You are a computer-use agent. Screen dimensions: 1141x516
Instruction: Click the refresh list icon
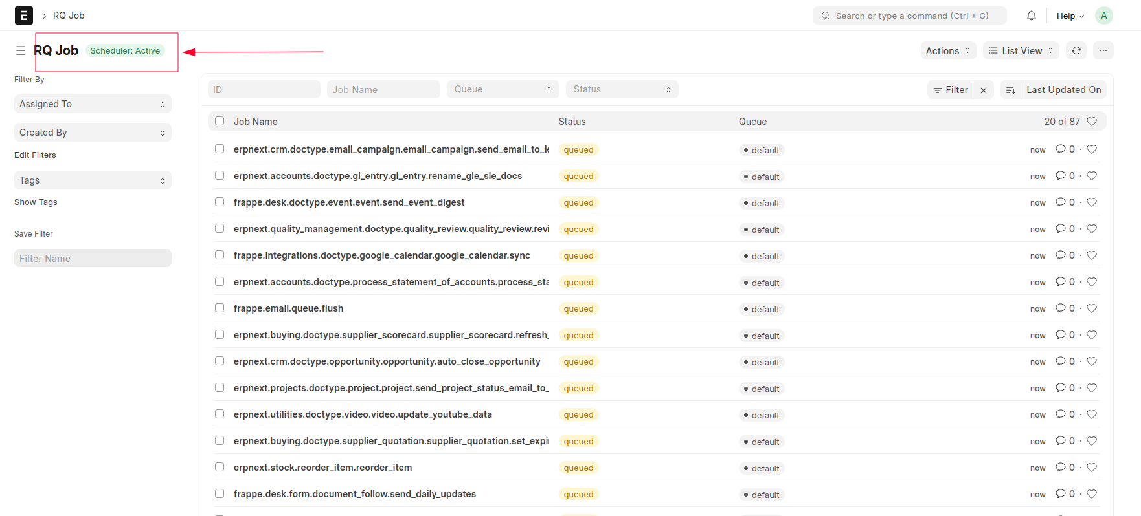coord(1076,50)
